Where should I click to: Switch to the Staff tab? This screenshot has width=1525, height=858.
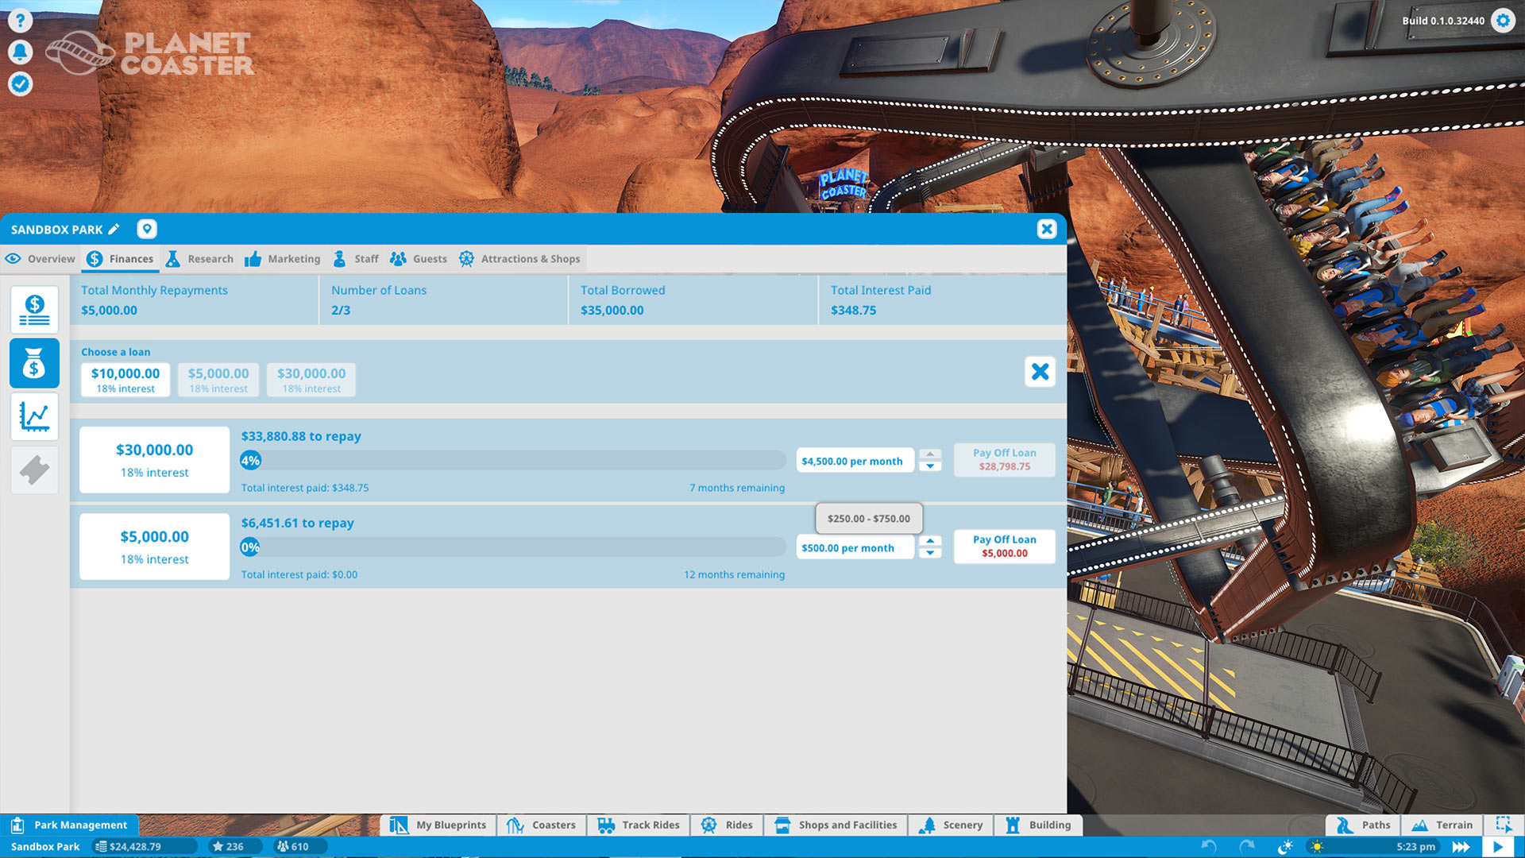[x=355, y=259]
